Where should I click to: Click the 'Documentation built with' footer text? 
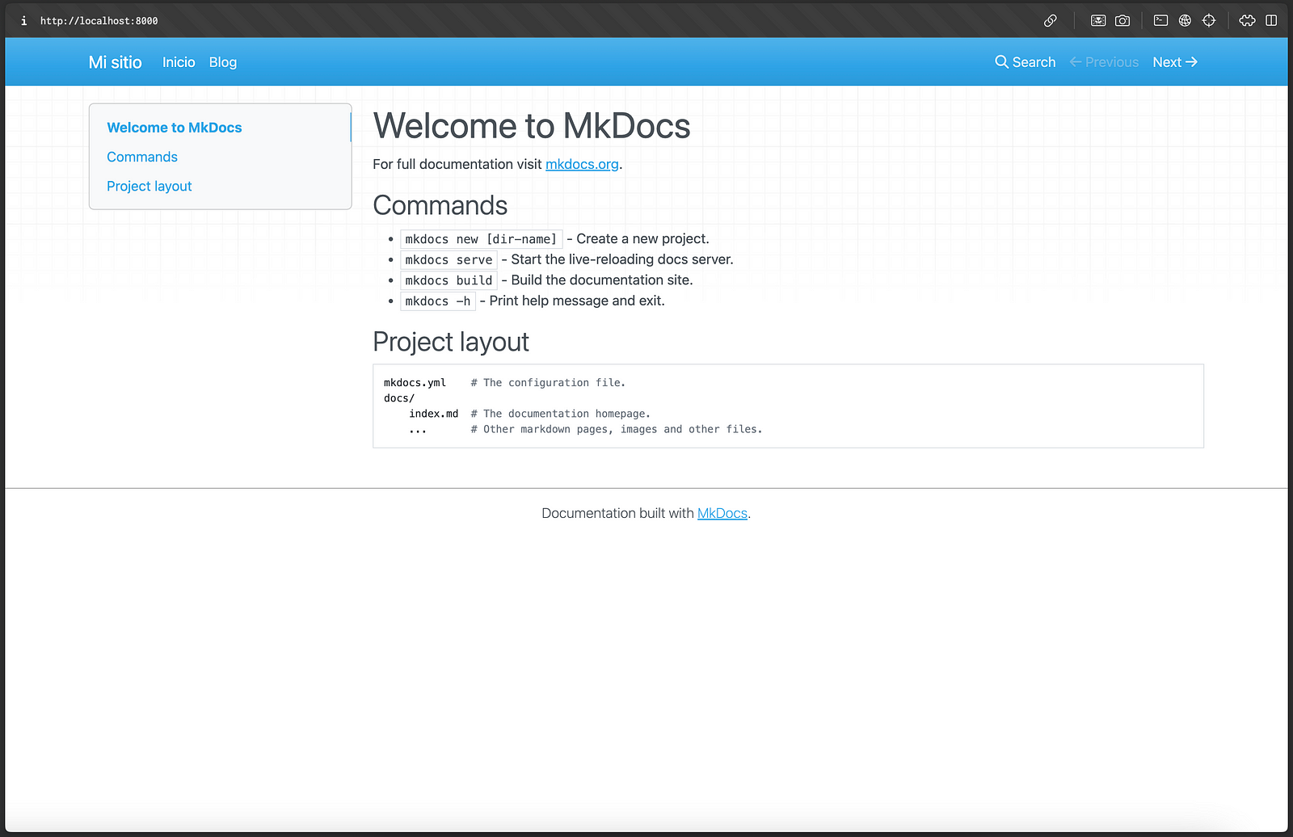[618, 513]
